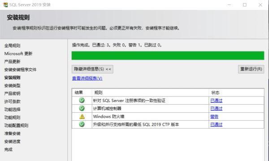The width and height of the screenshot is (269, 161).
Task: Click rule text 升级和并行支持所需的最低 SQL 2019 CTP 版本
Action: (x=136, y=125)
